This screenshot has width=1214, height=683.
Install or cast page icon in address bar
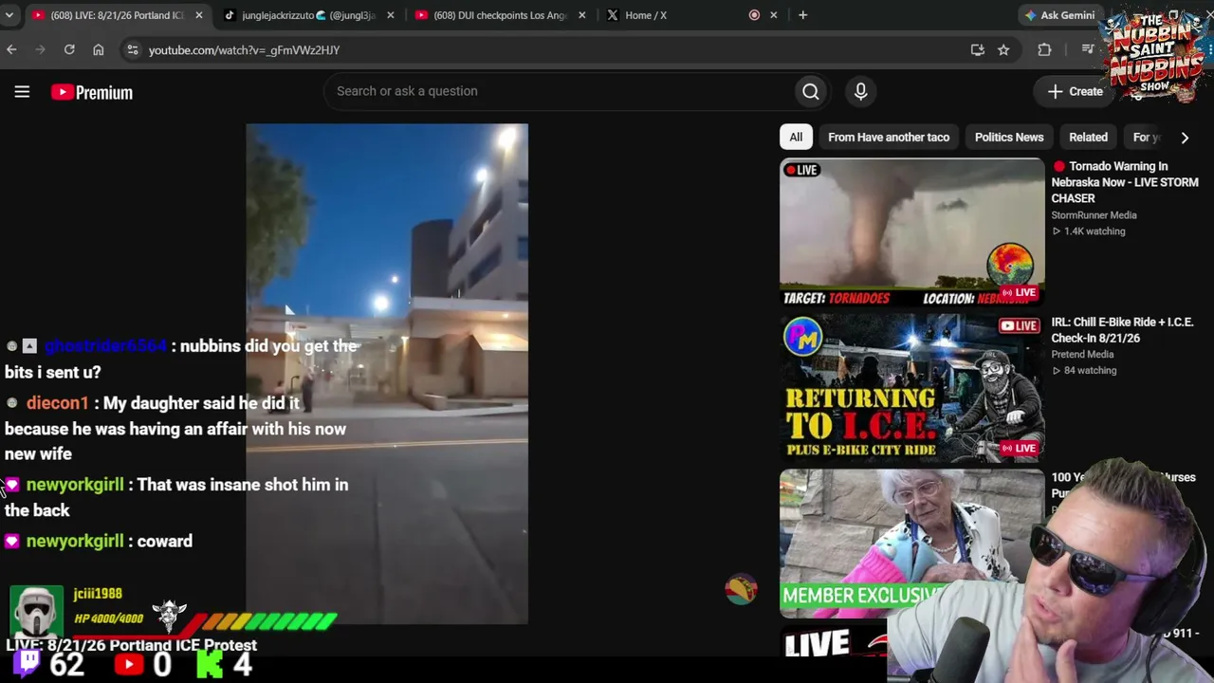pyautogui.click(x=977, y=50)
